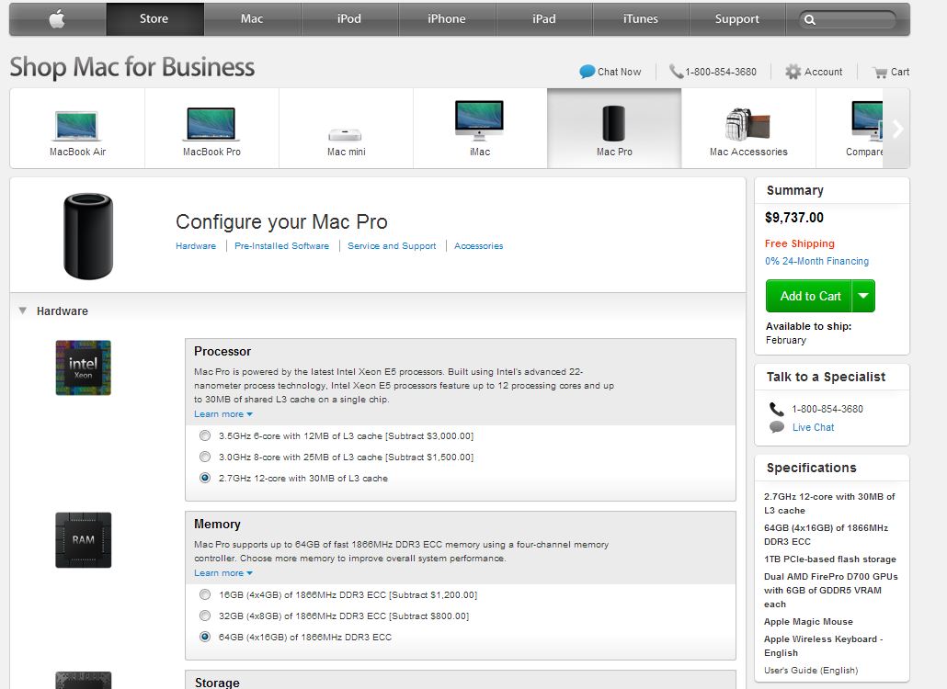Viewport: 947px width, 689px height.
Task: Open 0% 24-Month Financing link
Action: 816,261
